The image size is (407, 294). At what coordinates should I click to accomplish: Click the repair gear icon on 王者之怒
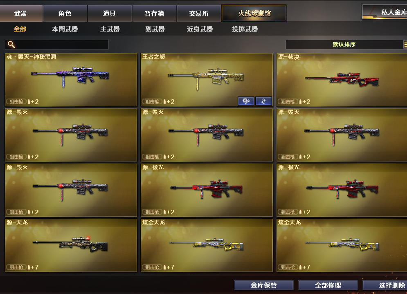pos(246,101)
